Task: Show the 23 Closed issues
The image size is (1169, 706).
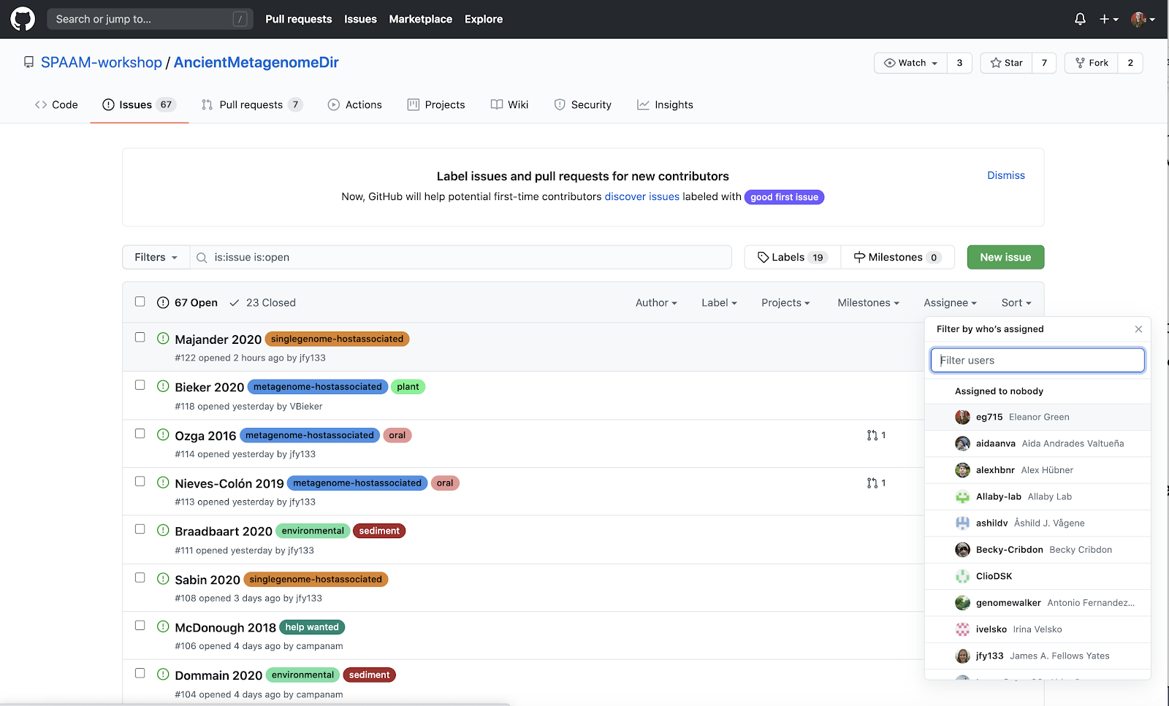Action: [x=263, y=303]
